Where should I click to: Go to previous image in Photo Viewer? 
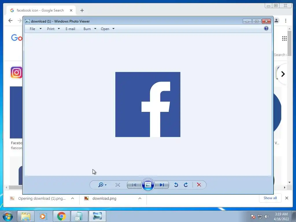tap(134, 185)
